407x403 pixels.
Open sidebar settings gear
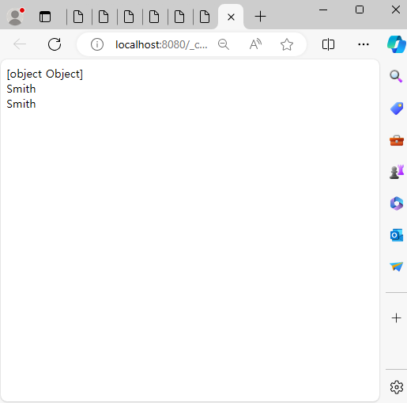397,387
